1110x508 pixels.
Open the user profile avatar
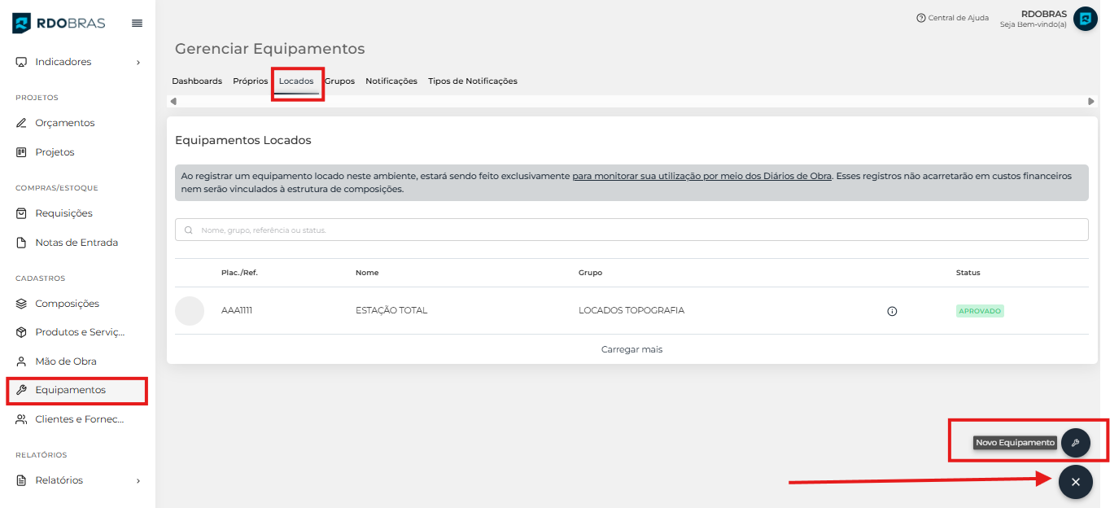(x=1085, y=19)
